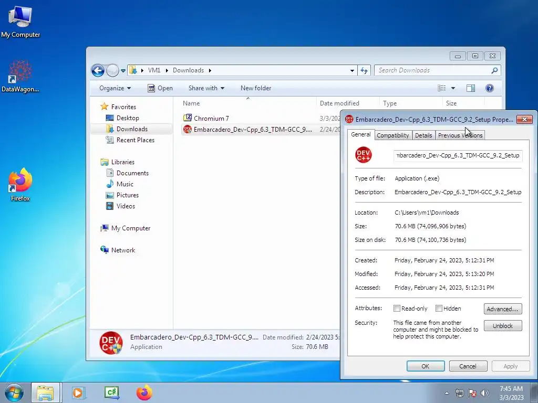The image size is (538, 403).
Task: Create a New folder
Action: tap(256, 88)
